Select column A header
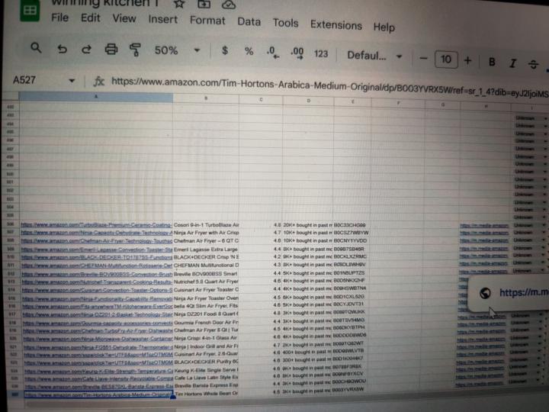This screenshot has height=412, width=549. pyautogui.click(x=95, y=97)
